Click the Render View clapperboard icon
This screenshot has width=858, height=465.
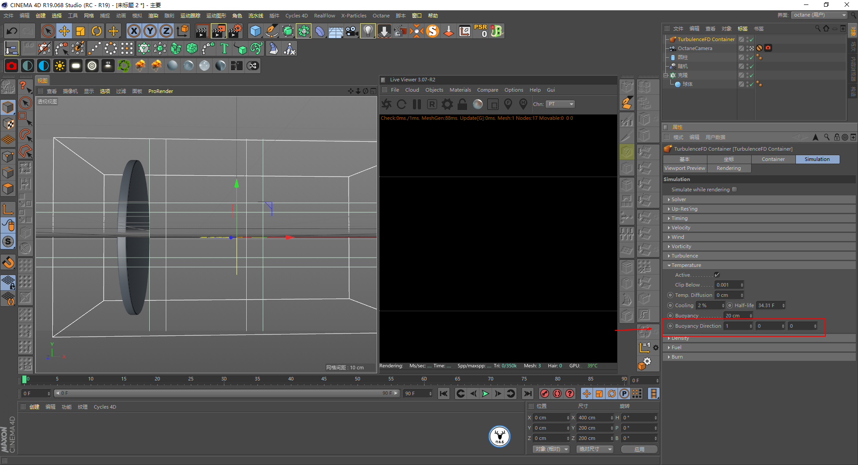[x=202, y=31]
